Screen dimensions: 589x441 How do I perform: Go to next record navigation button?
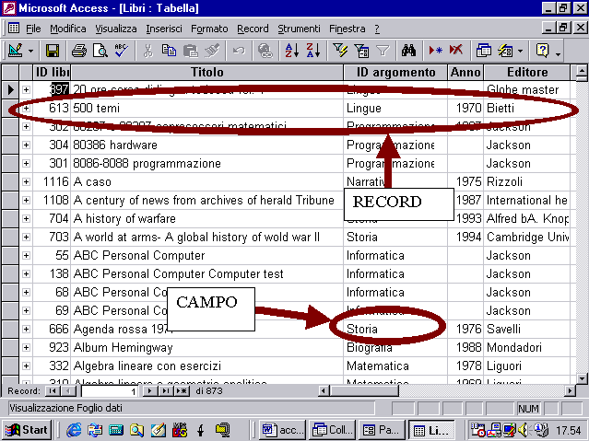tap(149, 391)
